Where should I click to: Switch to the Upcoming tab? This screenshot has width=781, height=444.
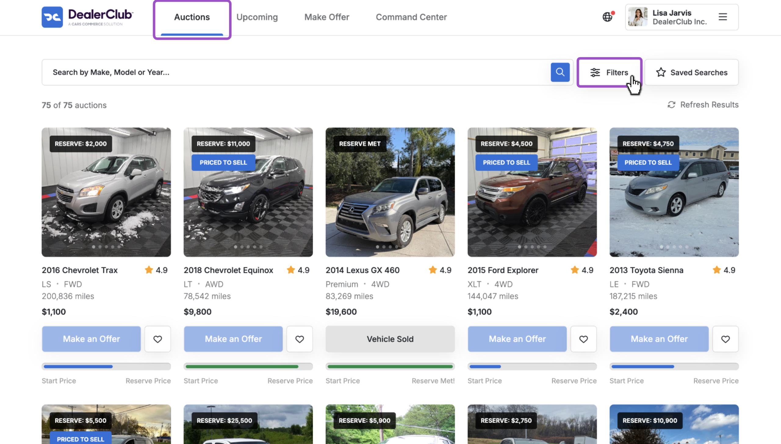coord(257,17)
